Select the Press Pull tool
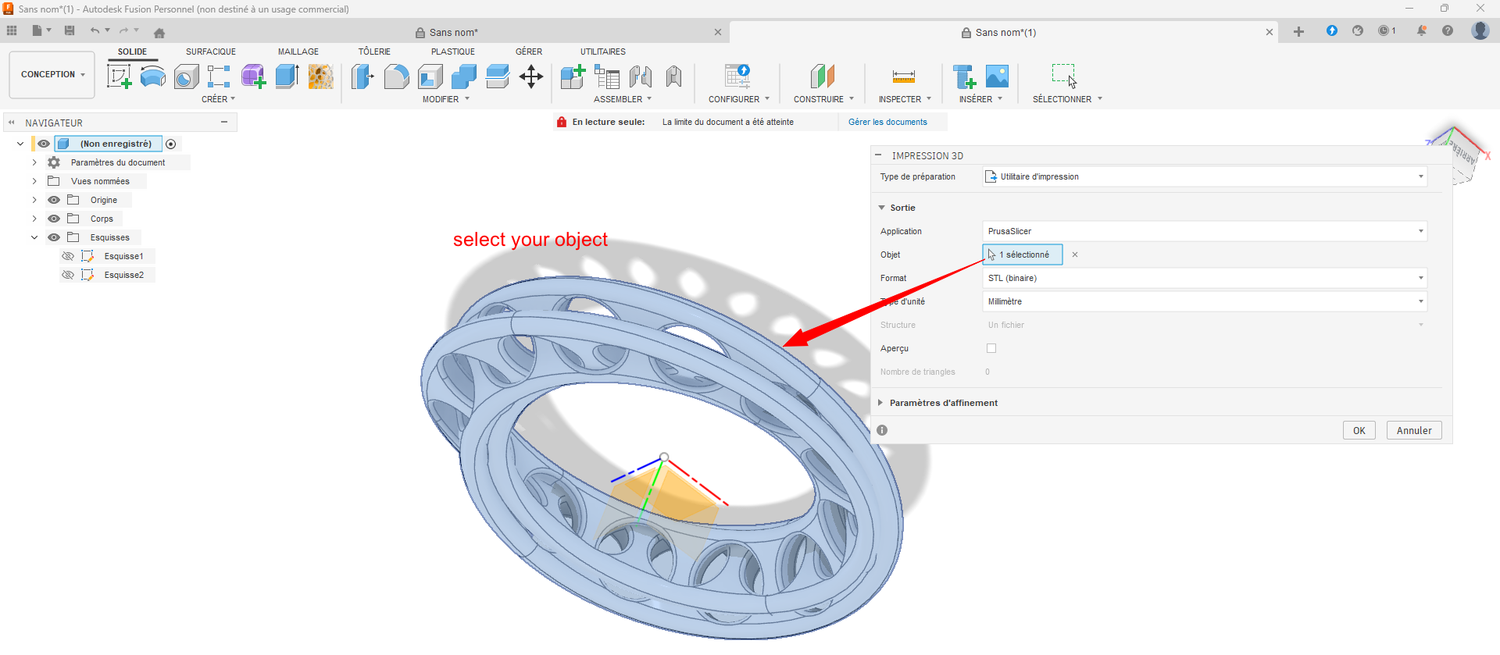The width and height of the screenshot is (1500, 655). tap(362, 76)
